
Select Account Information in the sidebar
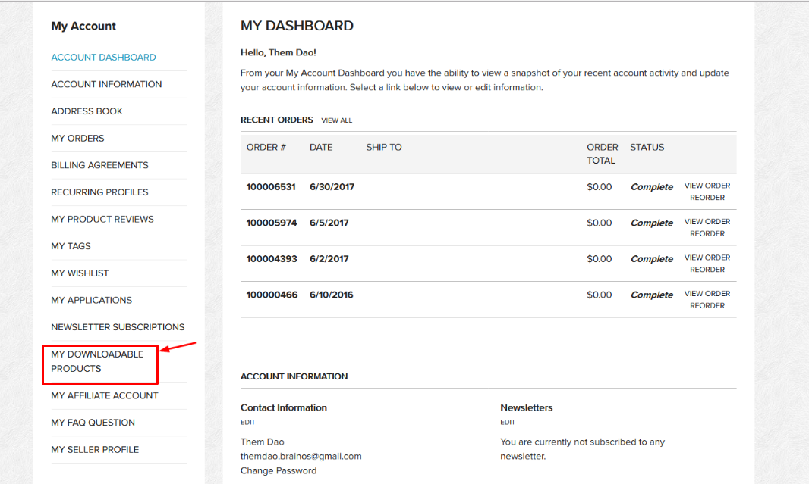pos(106,84)
